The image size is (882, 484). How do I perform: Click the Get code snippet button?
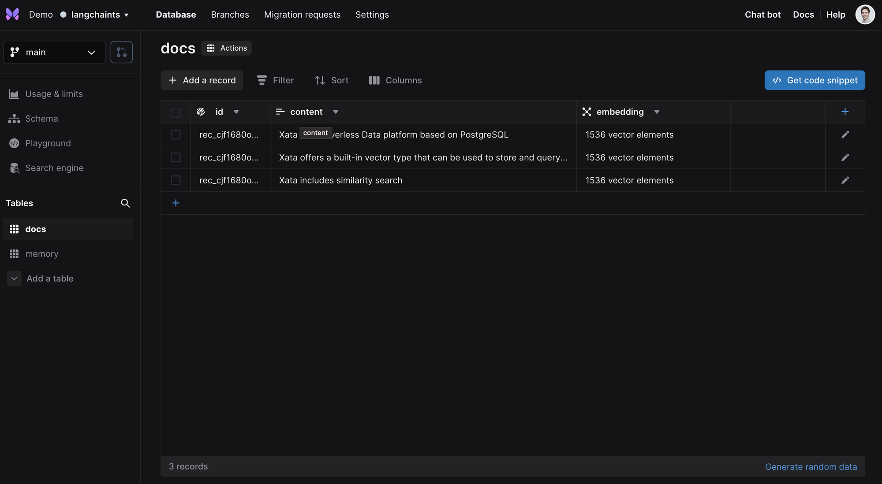815,80
